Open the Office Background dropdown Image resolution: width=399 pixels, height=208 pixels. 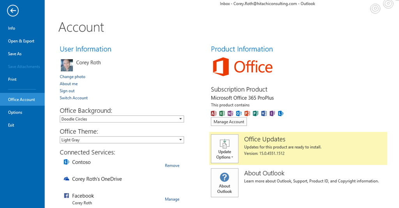(122, 119)
